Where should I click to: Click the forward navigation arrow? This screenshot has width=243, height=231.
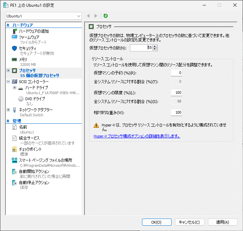pos(96,16)
